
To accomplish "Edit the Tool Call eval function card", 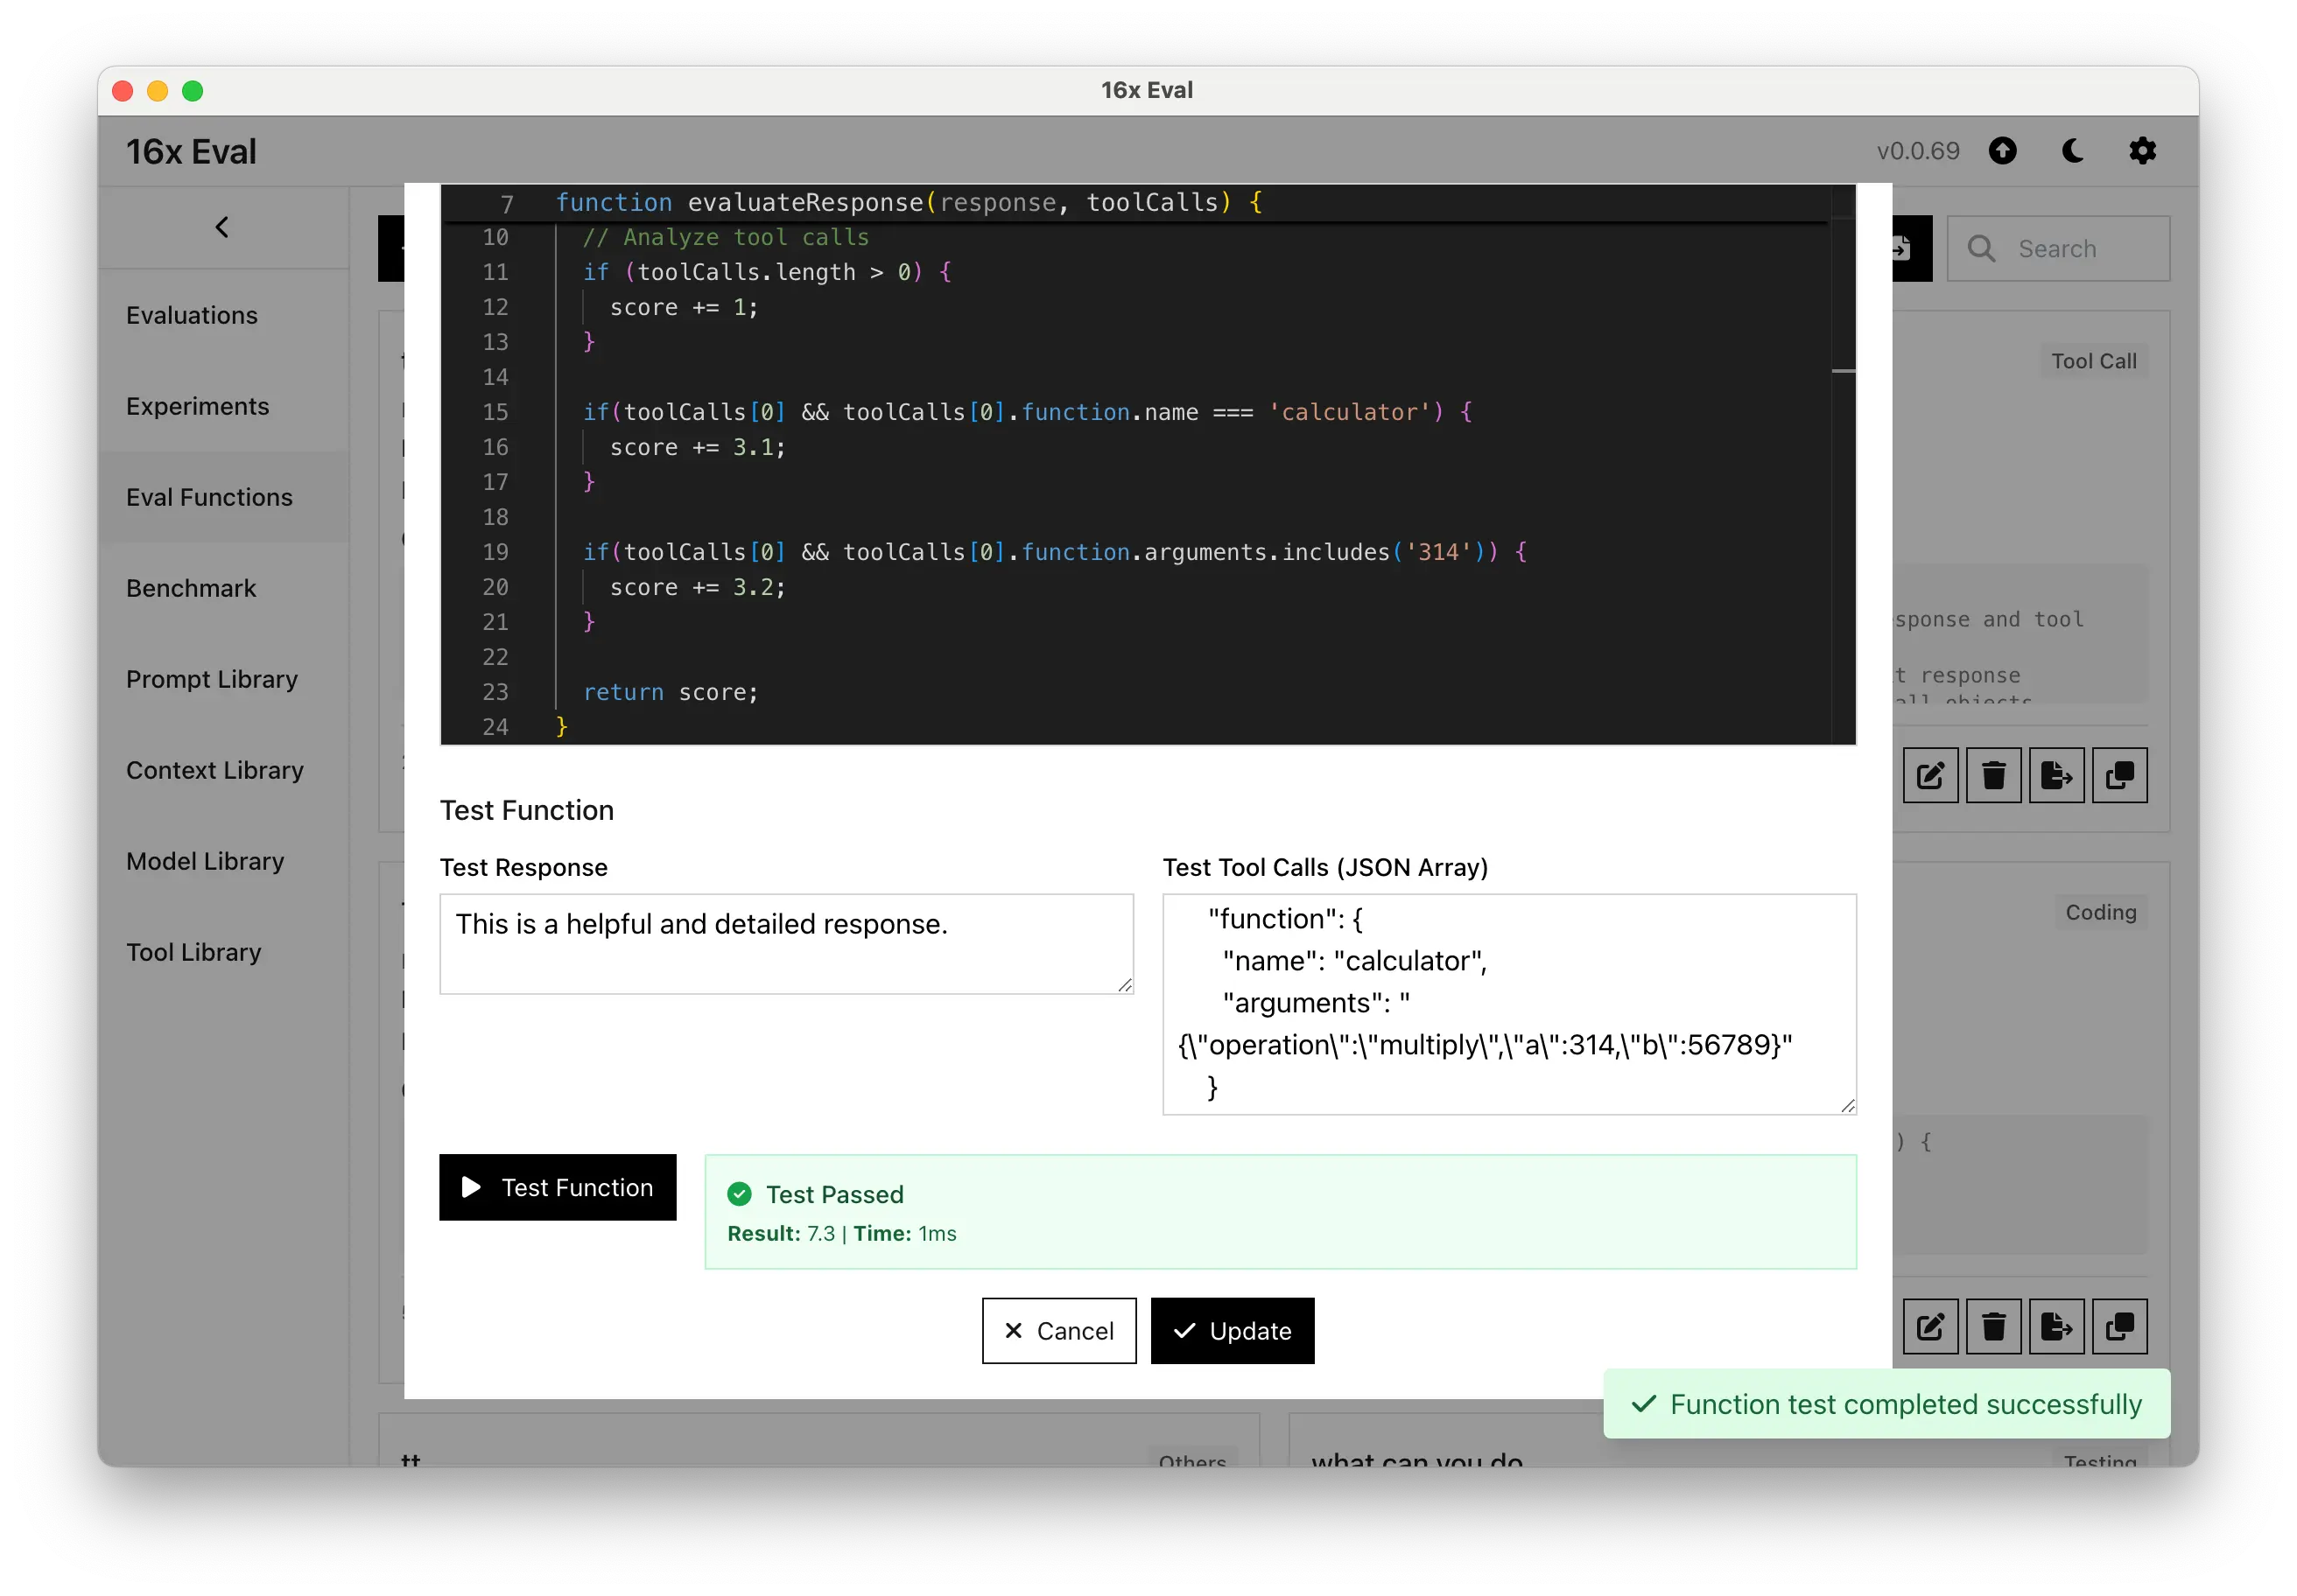I will point(1930,775).
